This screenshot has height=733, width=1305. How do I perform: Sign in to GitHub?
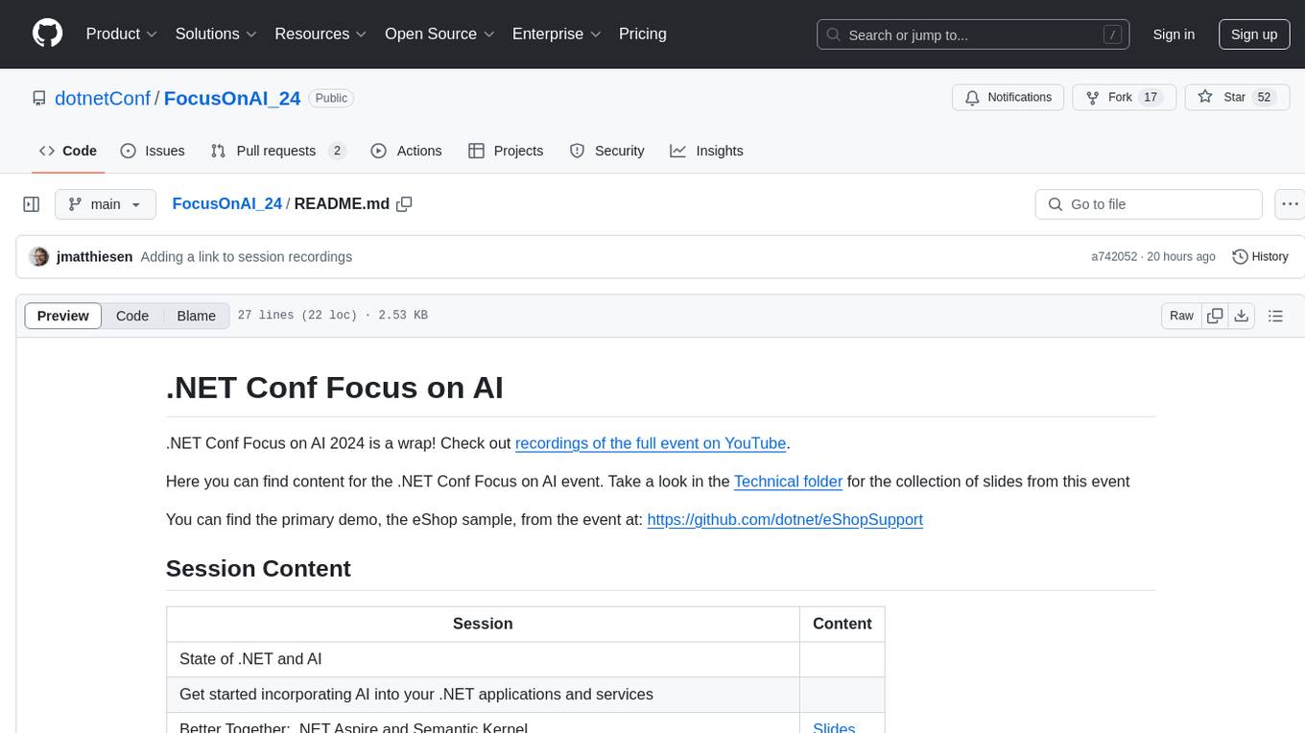coord(1174,35)
